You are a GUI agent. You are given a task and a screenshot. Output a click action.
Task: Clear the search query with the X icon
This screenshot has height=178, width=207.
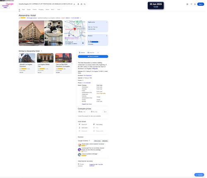(74, 4)
